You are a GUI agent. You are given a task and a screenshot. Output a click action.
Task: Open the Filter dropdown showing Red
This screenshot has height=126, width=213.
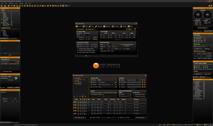click(101, 105)
